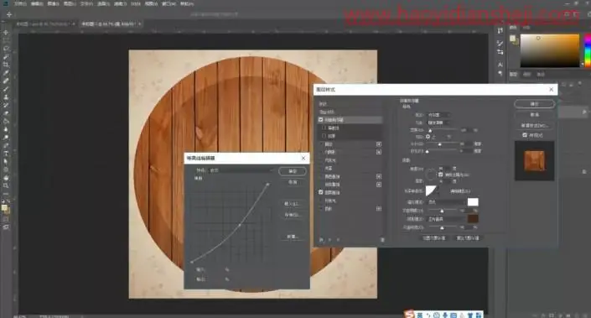The height and width of the screenshot is (318, 591).
Task: Enable the Contour sub-option checkbox
Action: tap(324, 128)
